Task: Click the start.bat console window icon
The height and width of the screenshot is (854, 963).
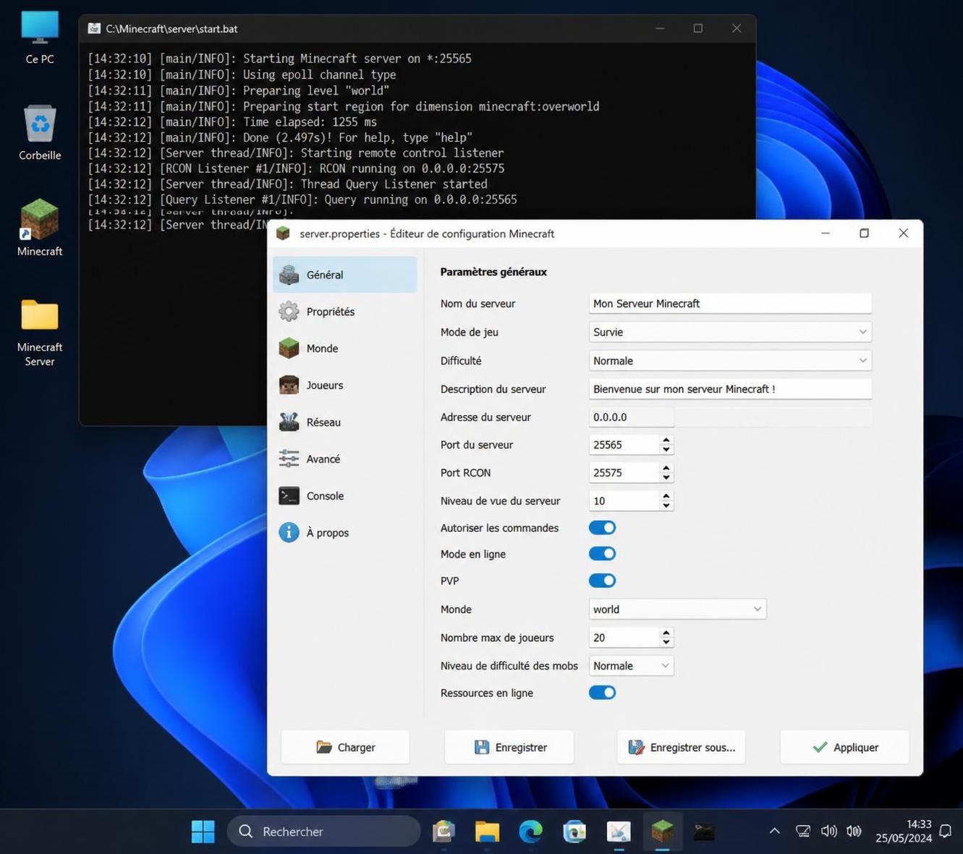Action: (x=94, y=28)
